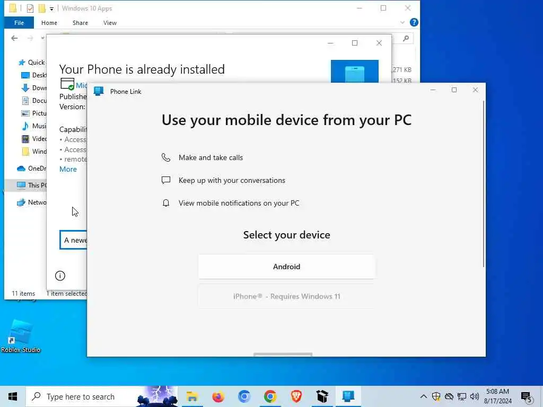Click the bell icon beside View mobile notifications
This screenshot has width=543, height=407.
166,203
